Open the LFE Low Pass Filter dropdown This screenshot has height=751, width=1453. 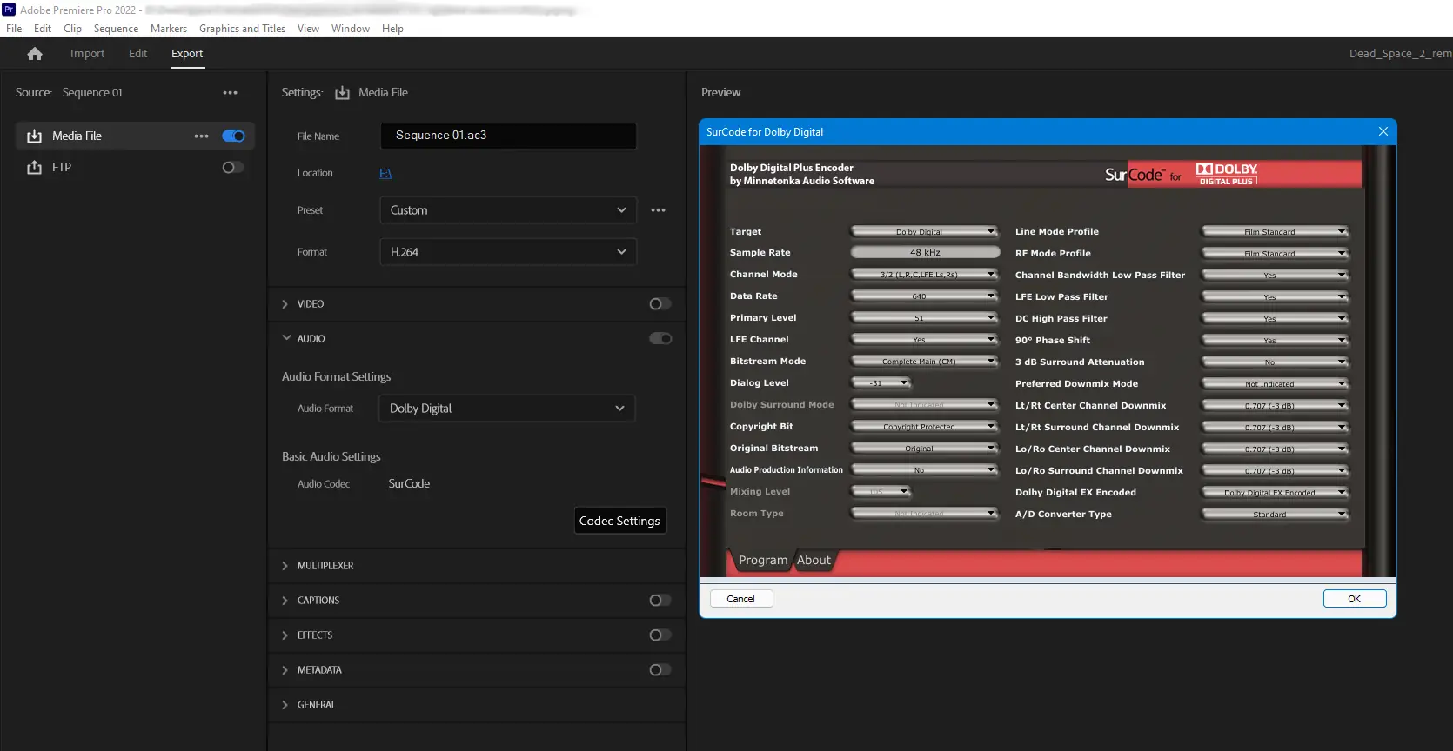coord(1275,297)
